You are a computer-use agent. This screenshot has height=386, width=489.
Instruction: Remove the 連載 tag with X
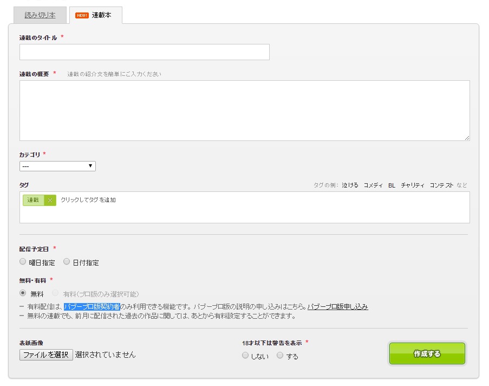[50, 200]
